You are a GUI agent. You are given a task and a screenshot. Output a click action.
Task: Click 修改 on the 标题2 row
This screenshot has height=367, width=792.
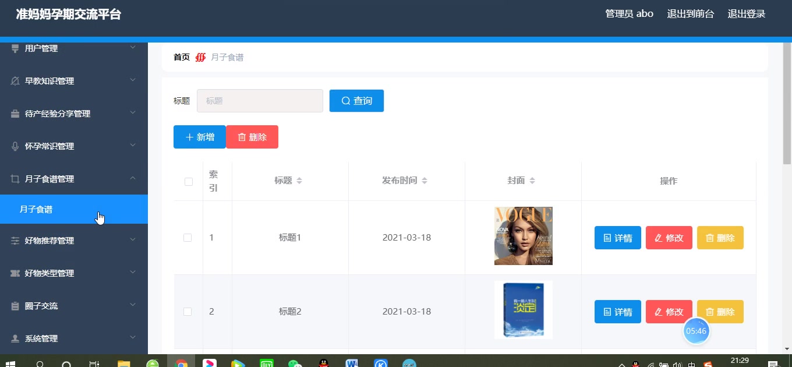pos(669,312)
